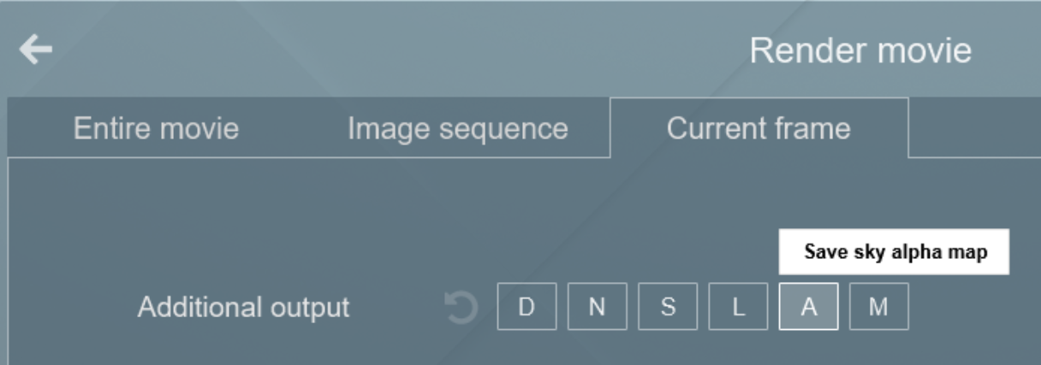Toggle the S additional output button
This screenshot has height=365, width=1041.
[667, 307]
